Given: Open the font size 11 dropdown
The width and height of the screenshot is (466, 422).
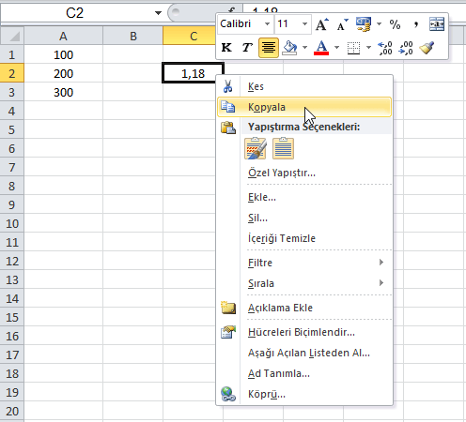Looking at the screenshot, I should (x=304, y=24).
